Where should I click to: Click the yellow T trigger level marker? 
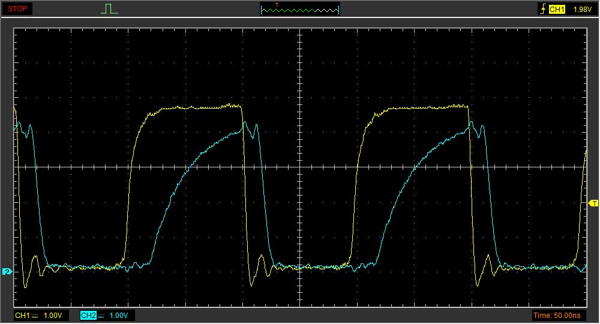(x=594, y=203)
